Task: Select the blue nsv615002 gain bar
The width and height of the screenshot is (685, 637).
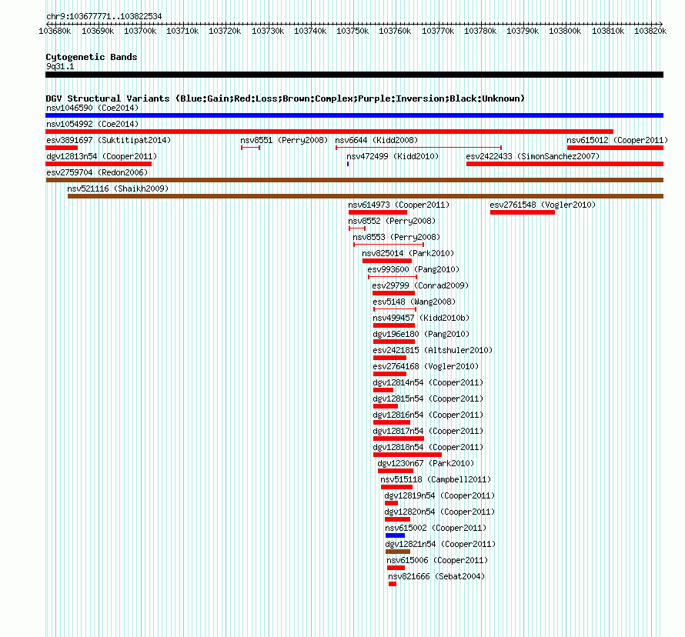Action: pyautogui.click(x=395, y=535)
